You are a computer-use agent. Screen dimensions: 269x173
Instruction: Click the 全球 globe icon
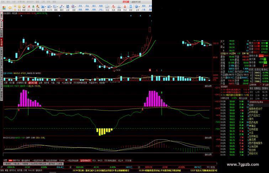coord(137,7)
